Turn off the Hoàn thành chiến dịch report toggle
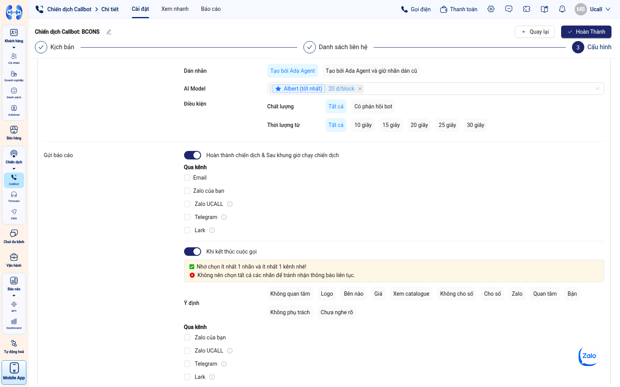This screenshot has width=620, height=387. [193, 155]
